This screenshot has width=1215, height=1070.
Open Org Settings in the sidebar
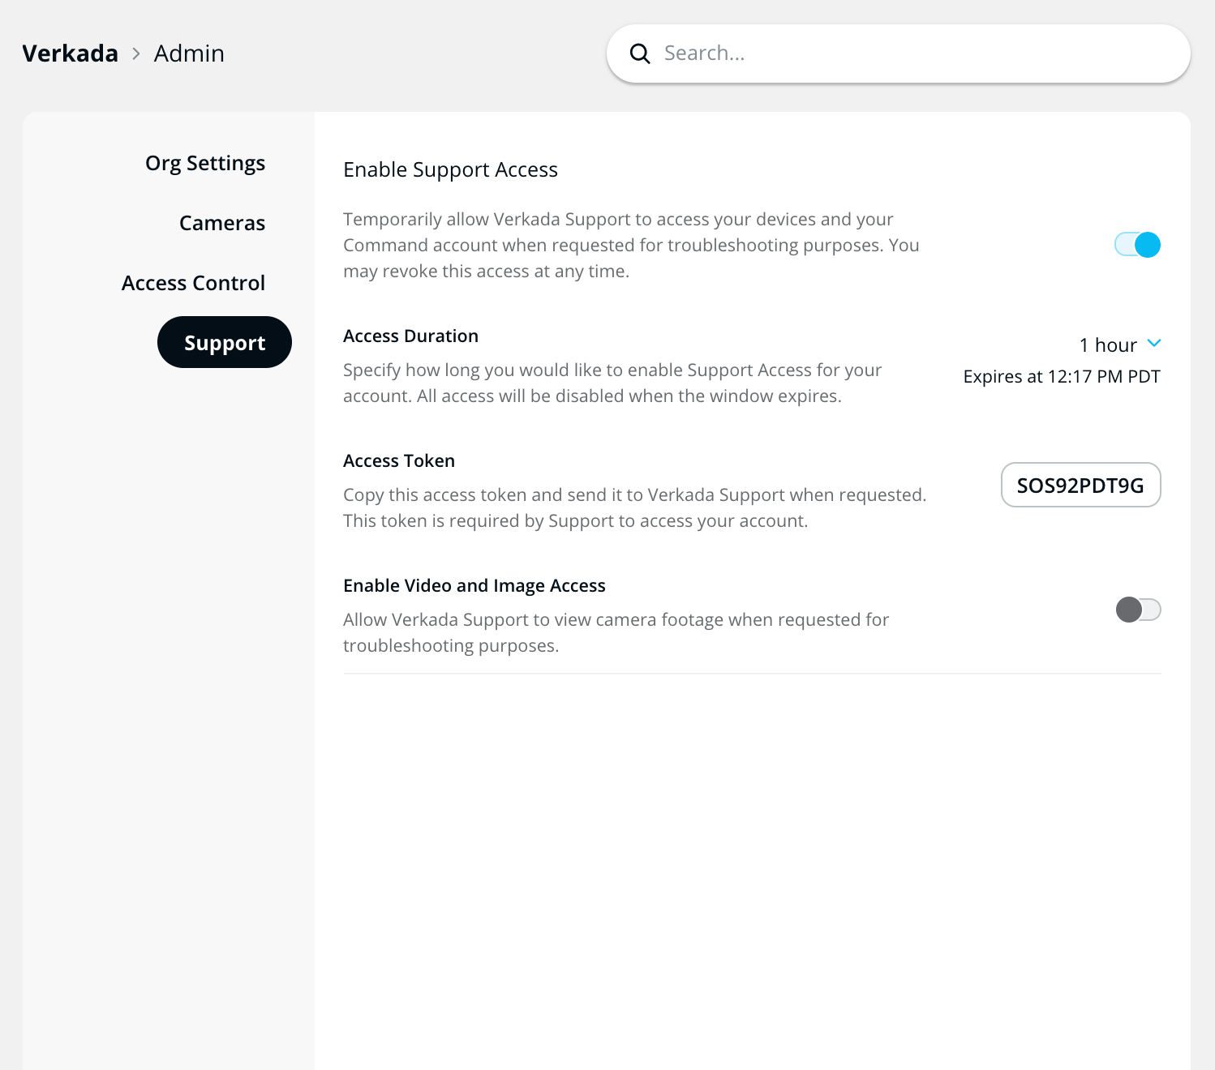coord(204,163)
